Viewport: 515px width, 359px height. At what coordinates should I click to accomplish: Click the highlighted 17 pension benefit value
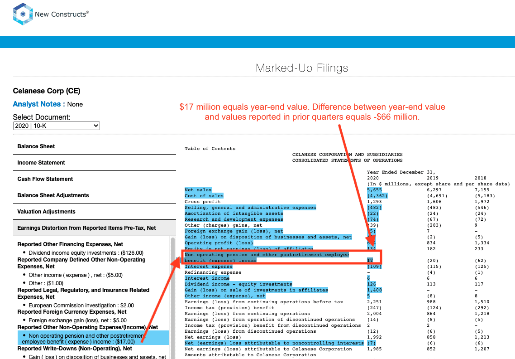[370, 261]
